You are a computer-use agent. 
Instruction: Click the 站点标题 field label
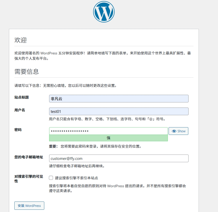pyautogui.click(x=21, y=97)
